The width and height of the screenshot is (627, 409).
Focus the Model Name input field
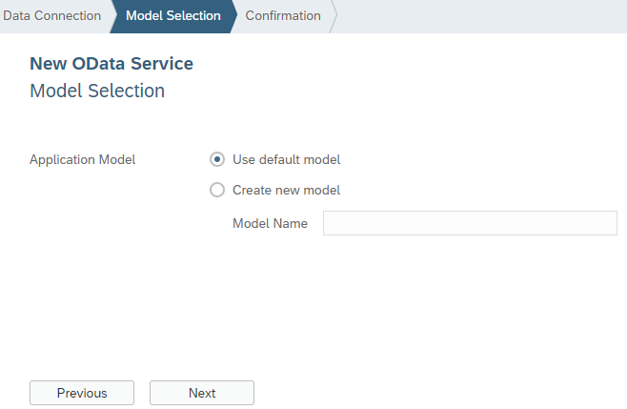[470, 223]
